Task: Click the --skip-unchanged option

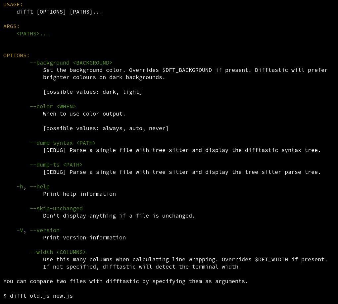Action: 56,208
